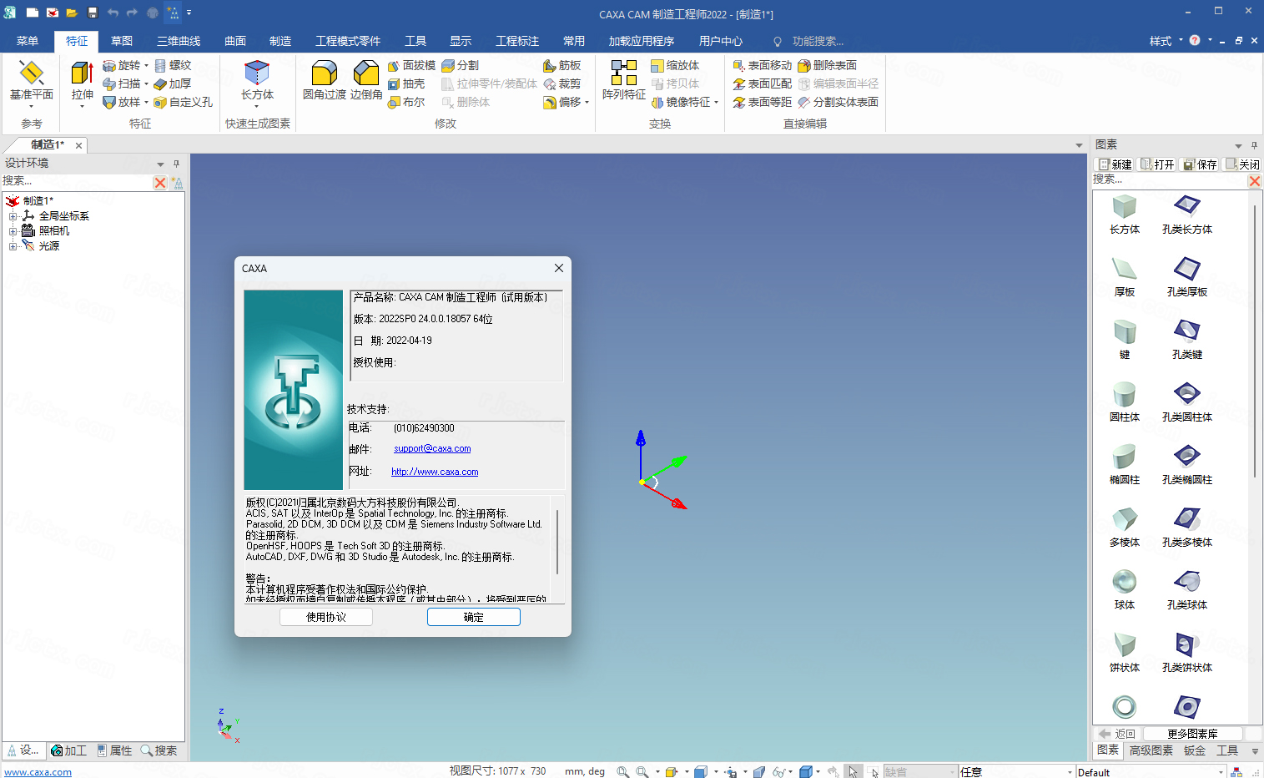Select the 分割 split tool

(x=461, y=65)
